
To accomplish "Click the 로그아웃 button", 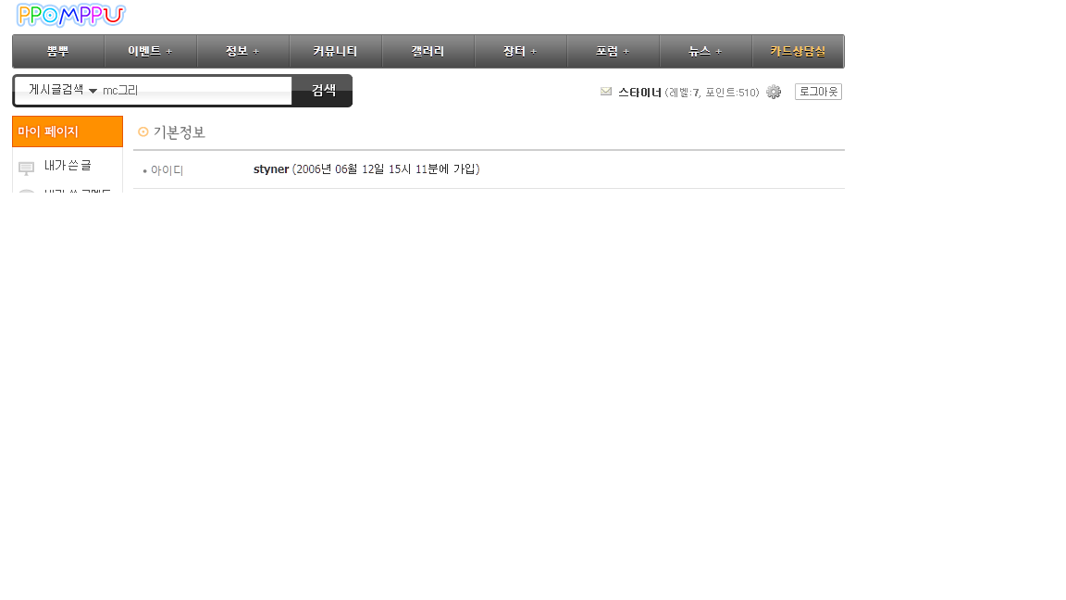I will (818, 92).
